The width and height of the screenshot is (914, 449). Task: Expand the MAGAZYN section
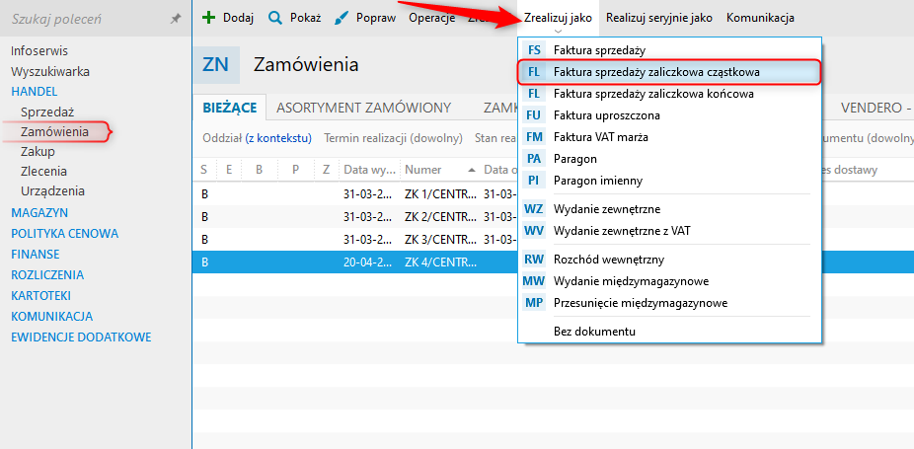click(x=39, y=213)
